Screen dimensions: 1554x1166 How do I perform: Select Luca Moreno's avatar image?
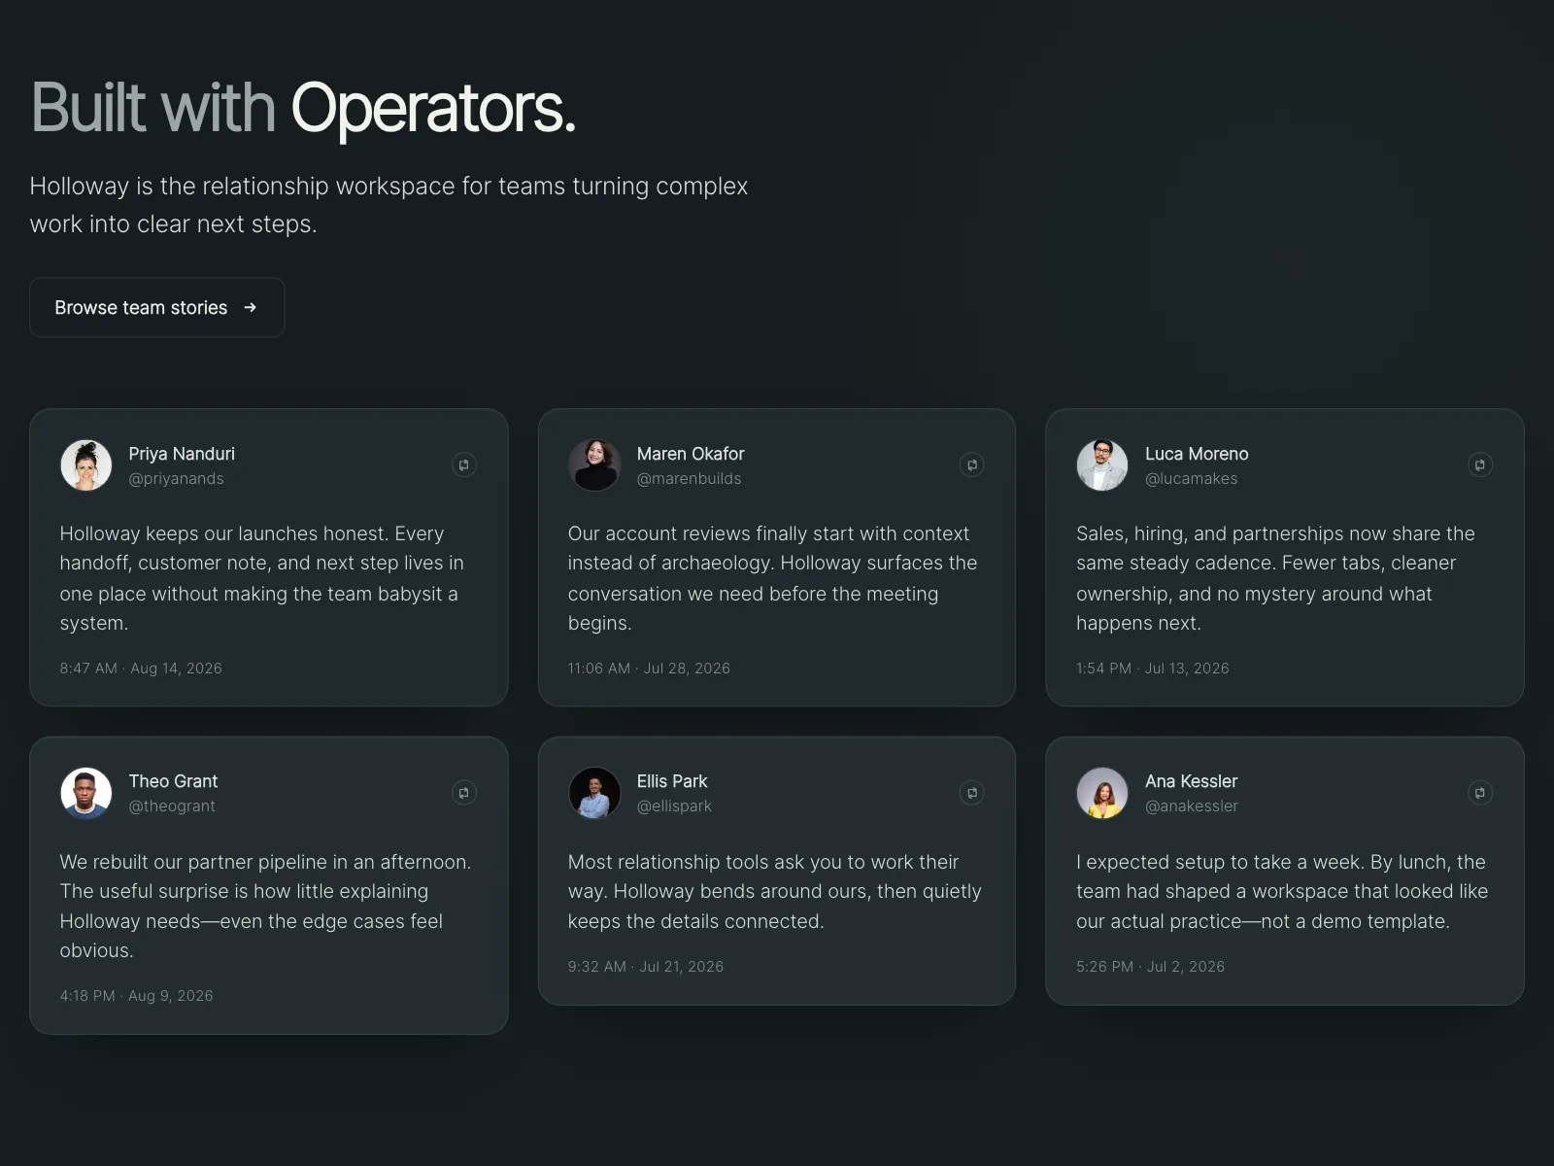click(1102, 465)
